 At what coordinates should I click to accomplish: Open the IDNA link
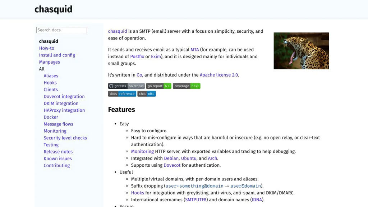tap(257, 200)
